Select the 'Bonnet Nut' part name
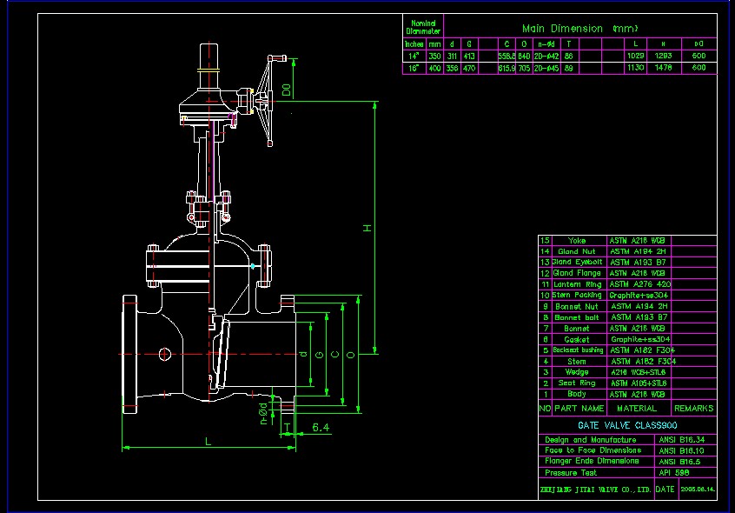This screenshot has width=735, height=513. [577, 306]
